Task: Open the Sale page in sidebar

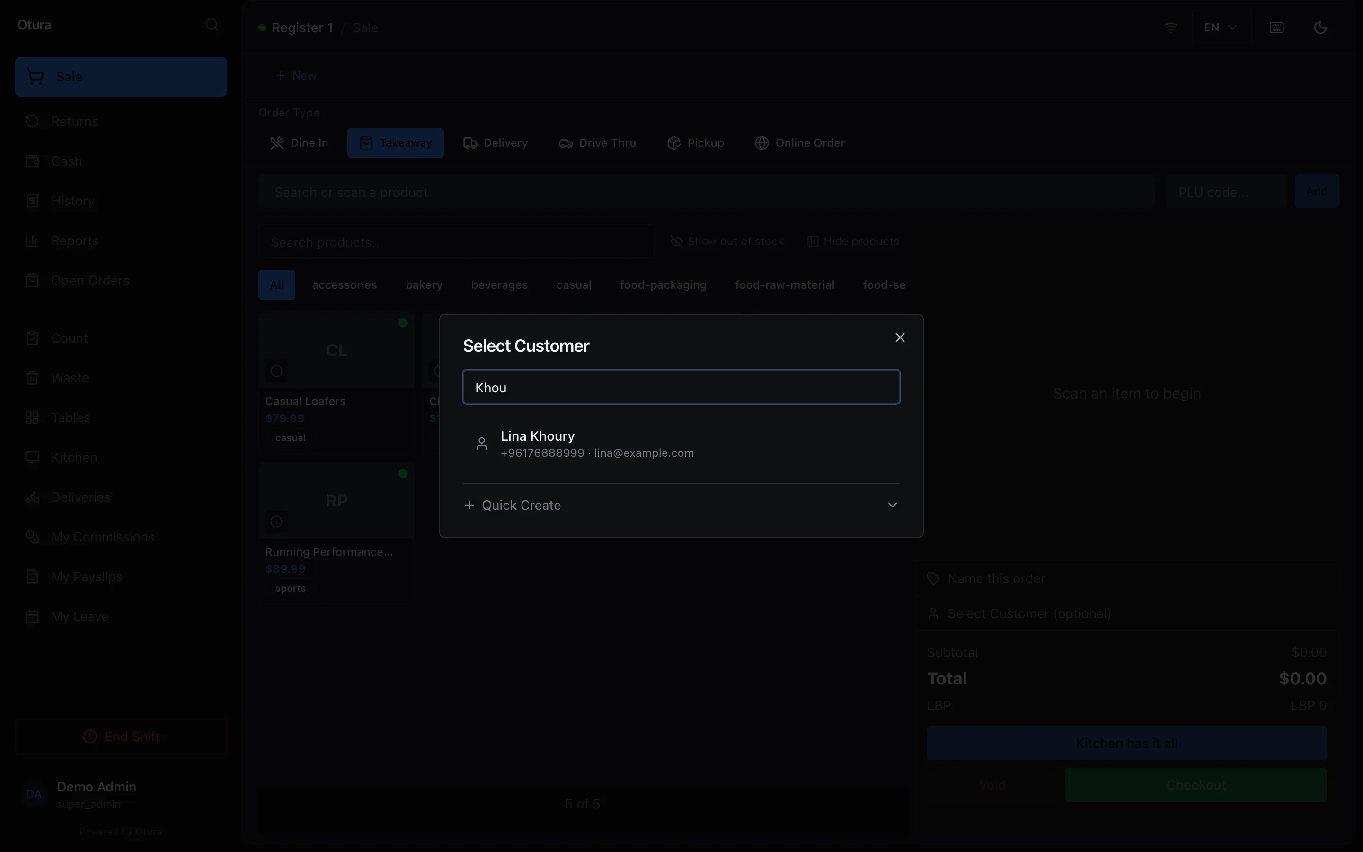Action: (x=121, y=77)
